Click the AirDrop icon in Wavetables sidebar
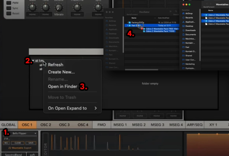 [x=183, y=13]
